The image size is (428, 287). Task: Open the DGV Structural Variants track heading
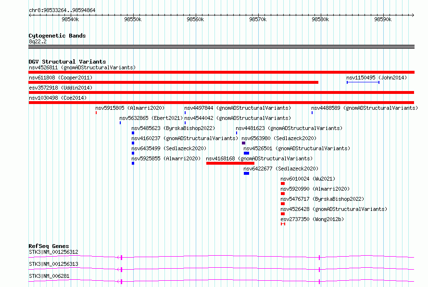coord(67,62)
